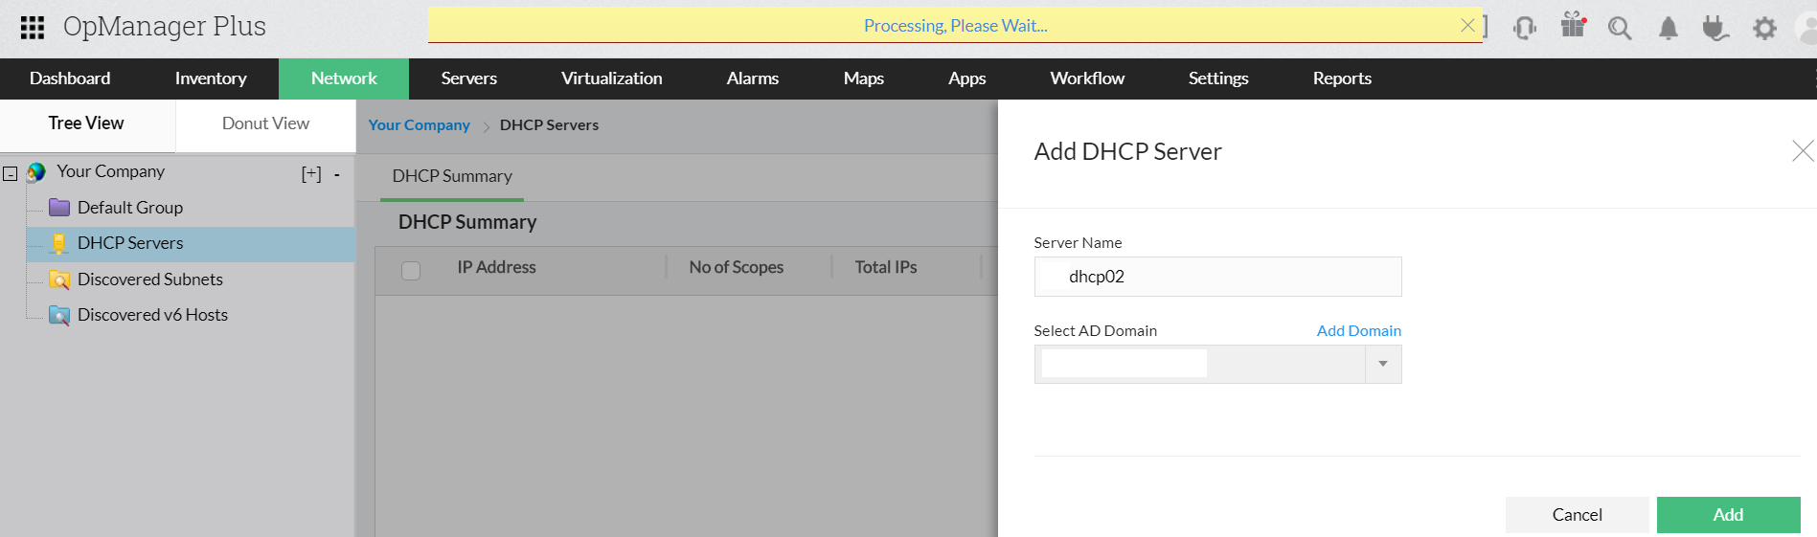1817x537 pixels.
Task: Open the Dashboard menu
Action: pos(70,78)
